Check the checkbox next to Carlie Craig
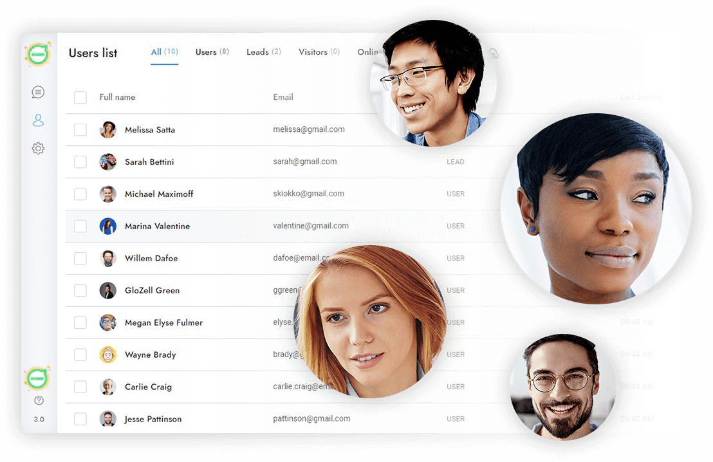The height and width of the screenshot is (462, 713). [x=80, y=387]
